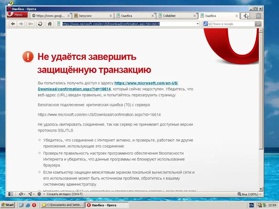Click the network tray icon

[x=264, y=205]
